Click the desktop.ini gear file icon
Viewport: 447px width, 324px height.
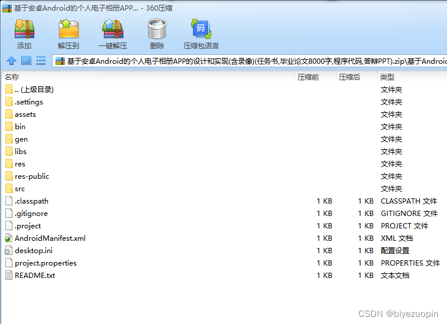[x=8, y=250]
